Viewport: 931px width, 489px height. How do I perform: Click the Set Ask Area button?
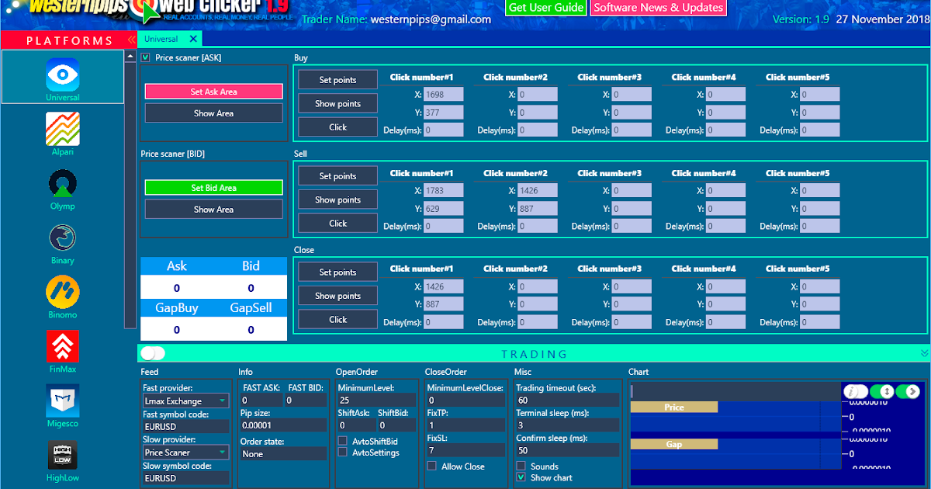pyautogui.click(x=213, y=92)
